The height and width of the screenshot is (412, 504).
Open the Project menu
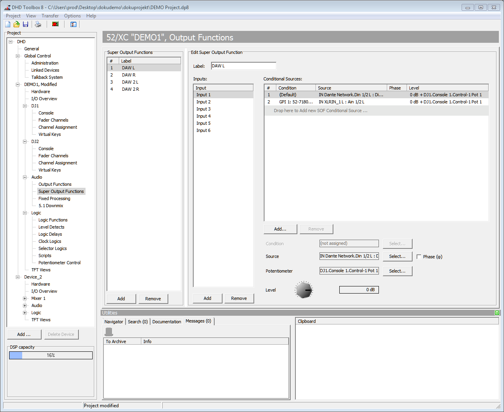13,16
